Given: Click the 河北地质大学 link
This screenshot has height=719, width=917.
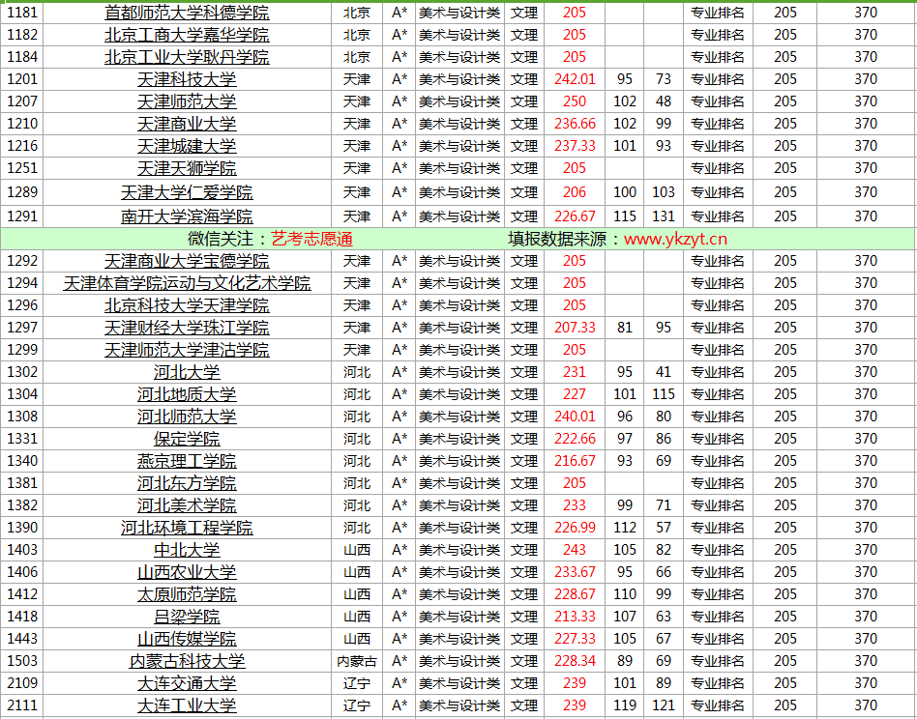Looking at the screenshot, I should point(187,394).
